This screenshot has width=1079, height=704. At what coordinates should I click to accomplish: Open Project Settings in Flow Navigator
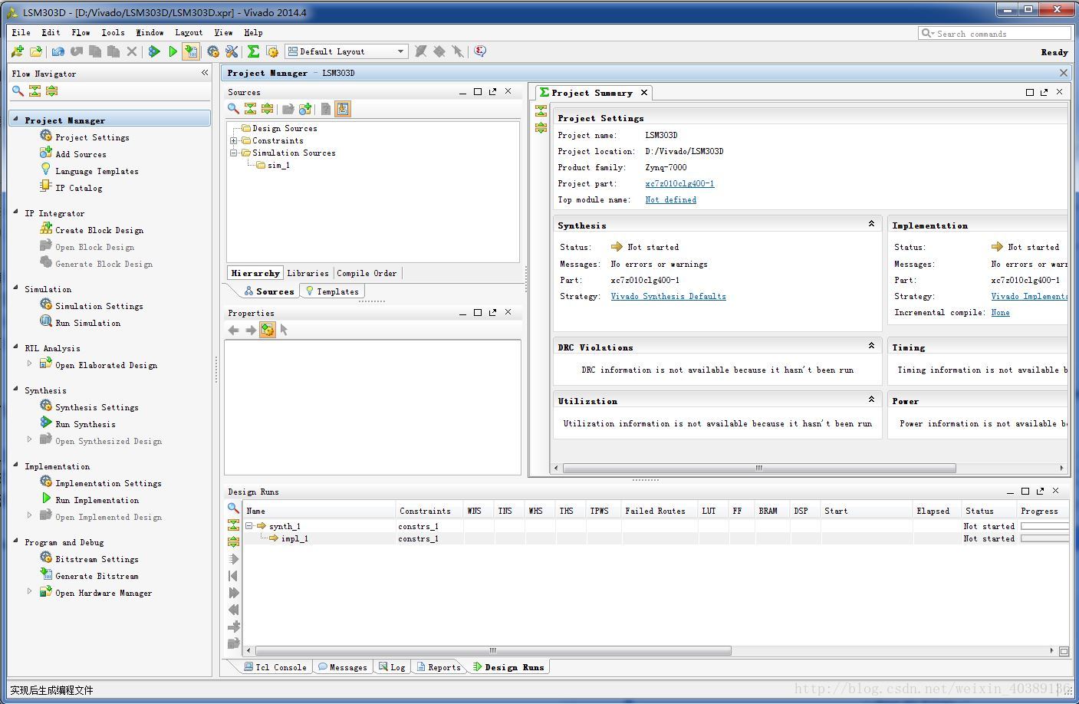coord(92,137)
